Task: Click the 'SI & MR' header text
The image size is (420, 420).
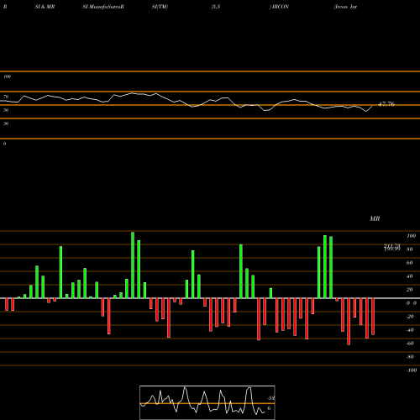Action: [45, 7]
